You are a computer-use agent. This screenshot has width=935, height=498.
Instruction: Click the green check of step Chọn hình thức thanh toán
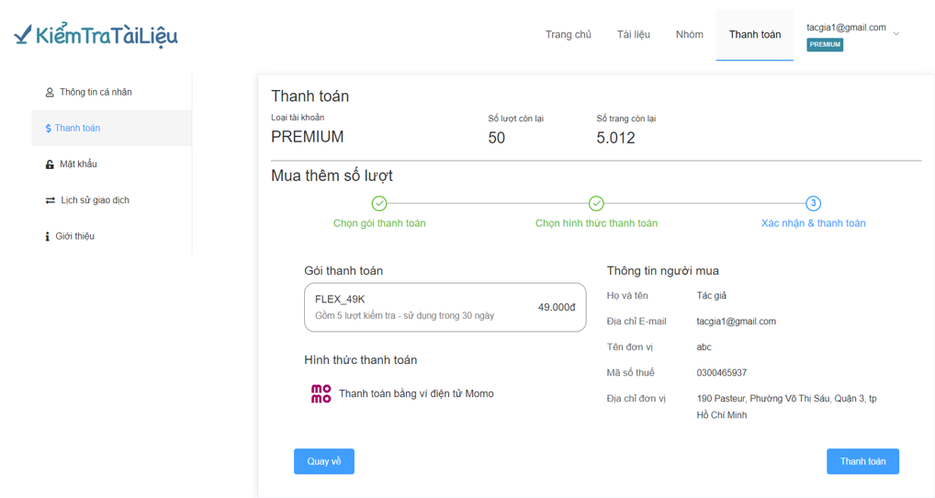(596, 203)
